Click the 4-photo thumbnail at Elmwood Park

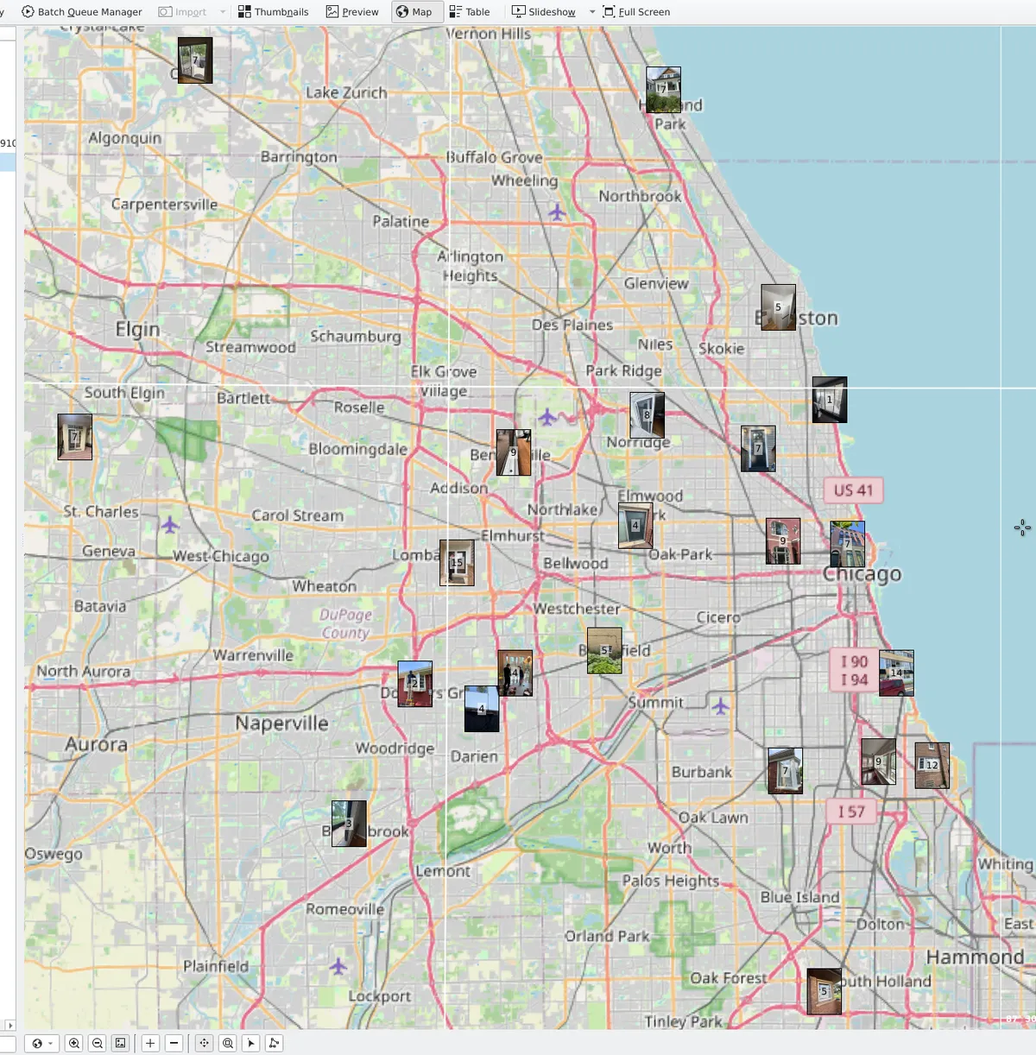pos(635,526)
